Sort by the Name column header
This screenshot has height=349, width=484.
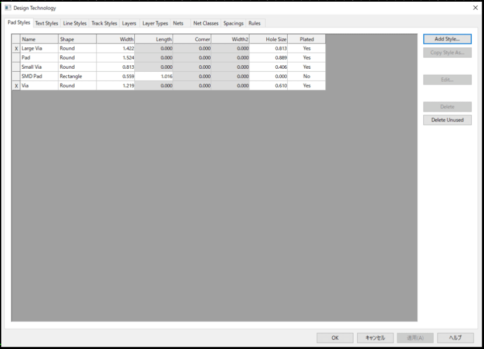(39, 39)
